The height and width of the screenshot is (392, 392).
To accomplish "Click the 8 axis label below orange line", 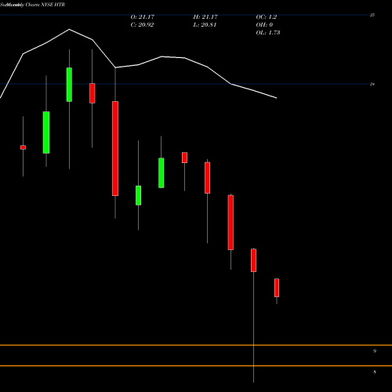I will tap(375, 372).
